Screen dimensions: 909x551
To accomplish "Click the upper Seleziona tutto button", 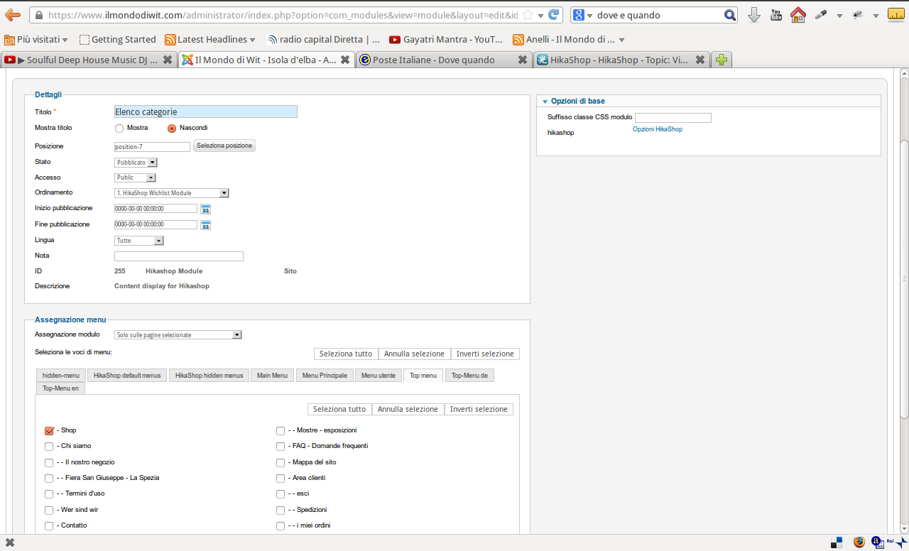I will [346, 354].
